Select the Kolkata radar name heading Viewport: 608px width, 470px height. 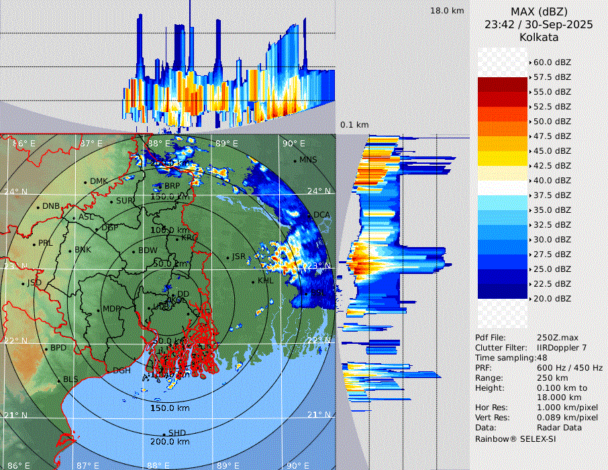click(x=538, y=37)
